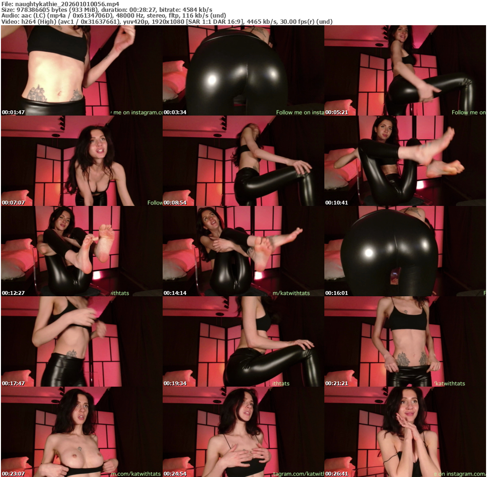
Task: Click the 00:08:54 preview frame
Action: click(243, 161)
